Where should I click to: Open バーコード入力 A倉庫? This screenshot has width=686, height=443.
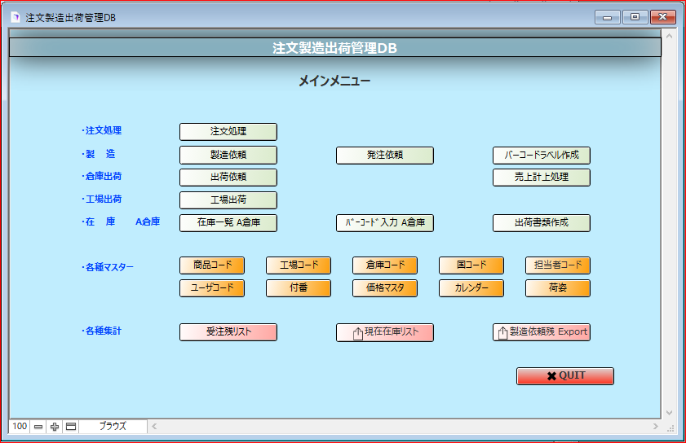point(384,223)
